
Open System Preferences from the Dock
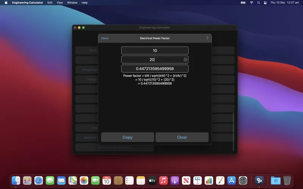click(243, 181)
